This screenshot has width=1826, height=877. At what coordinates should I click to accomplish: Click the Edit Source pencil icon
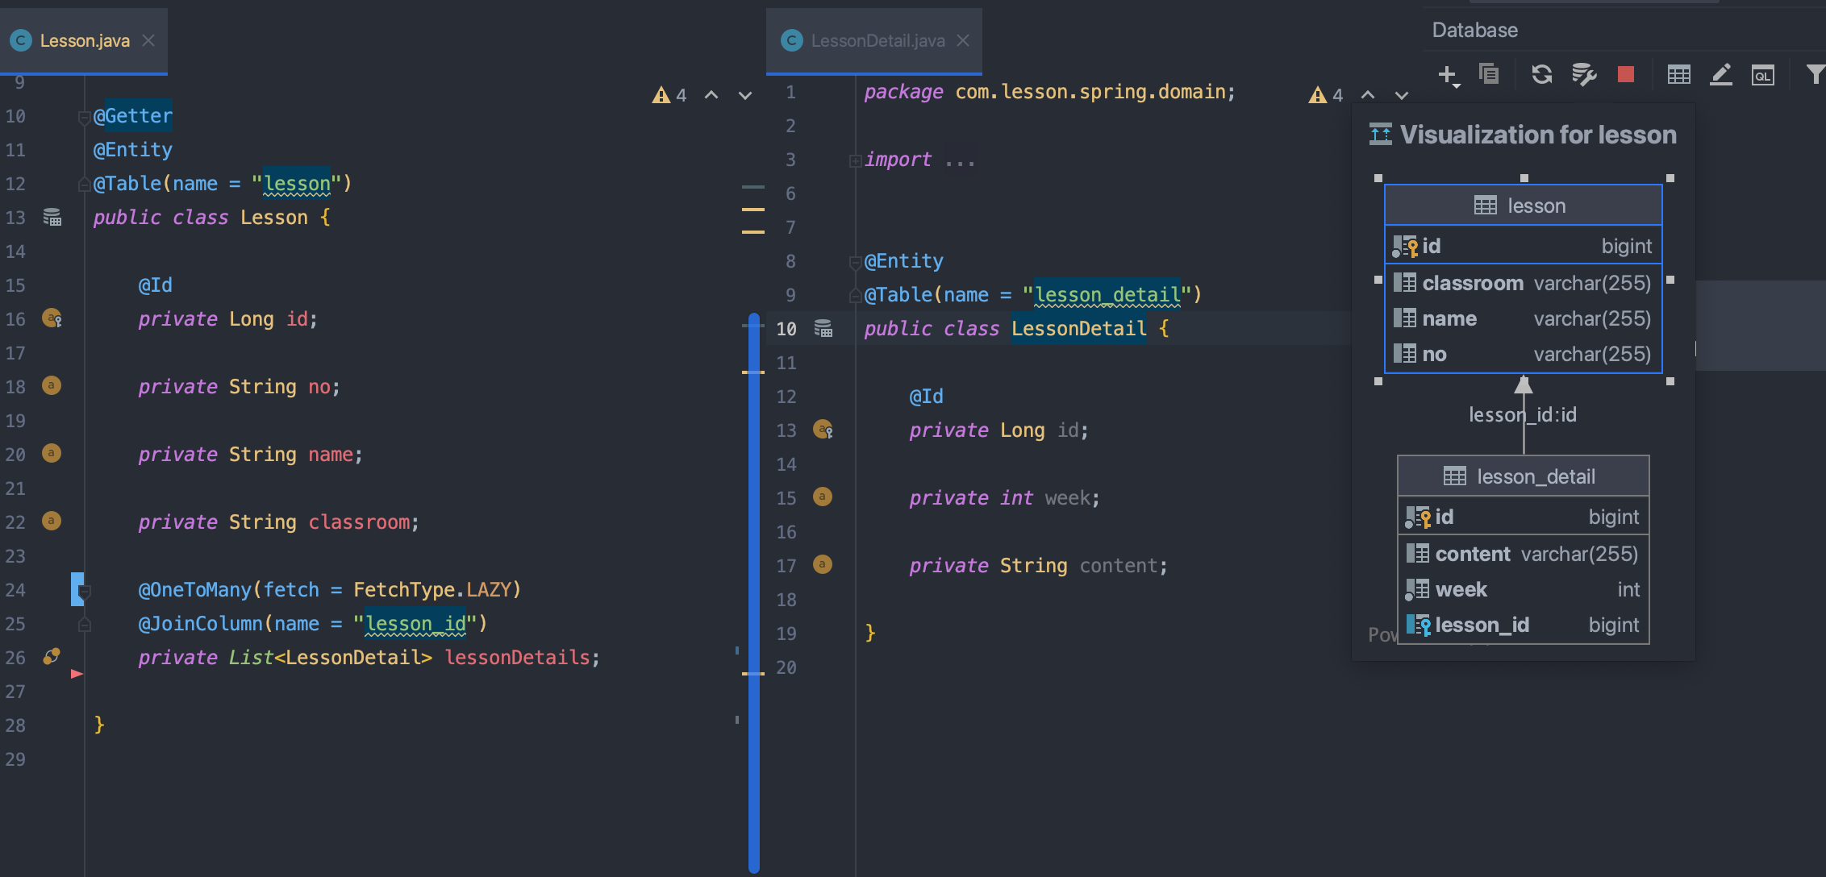point(1720,75)
